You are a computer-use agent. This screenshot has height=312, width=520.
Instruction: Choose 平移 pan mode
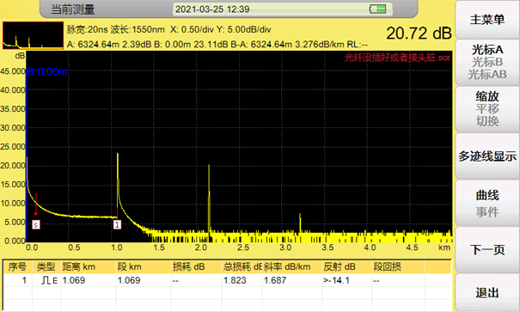click(x=487, y=109)
